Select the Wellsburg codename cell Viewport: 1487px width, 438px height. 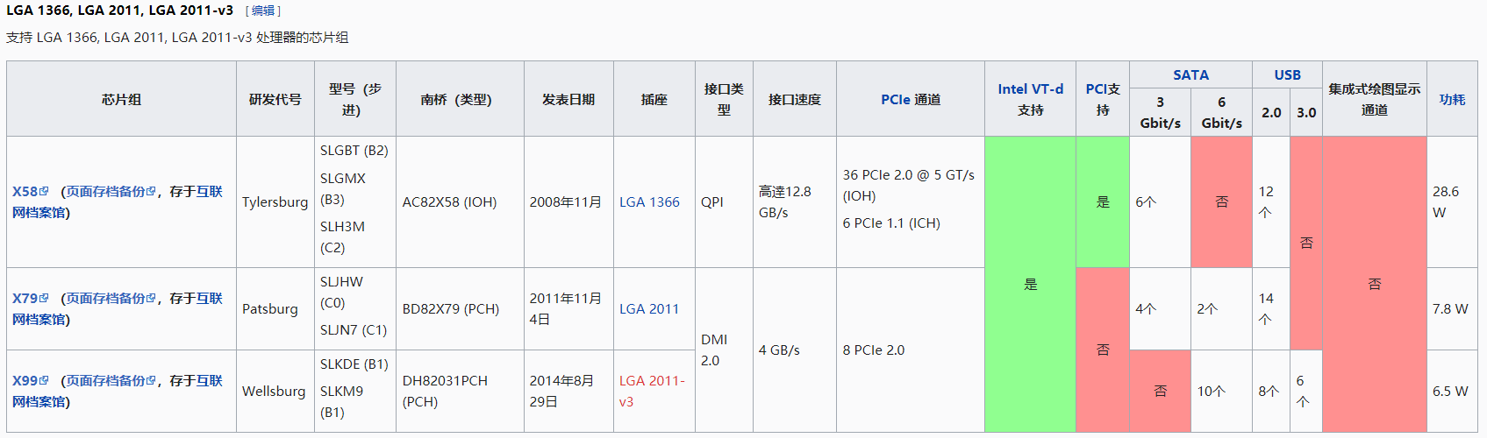coord(275,391)
